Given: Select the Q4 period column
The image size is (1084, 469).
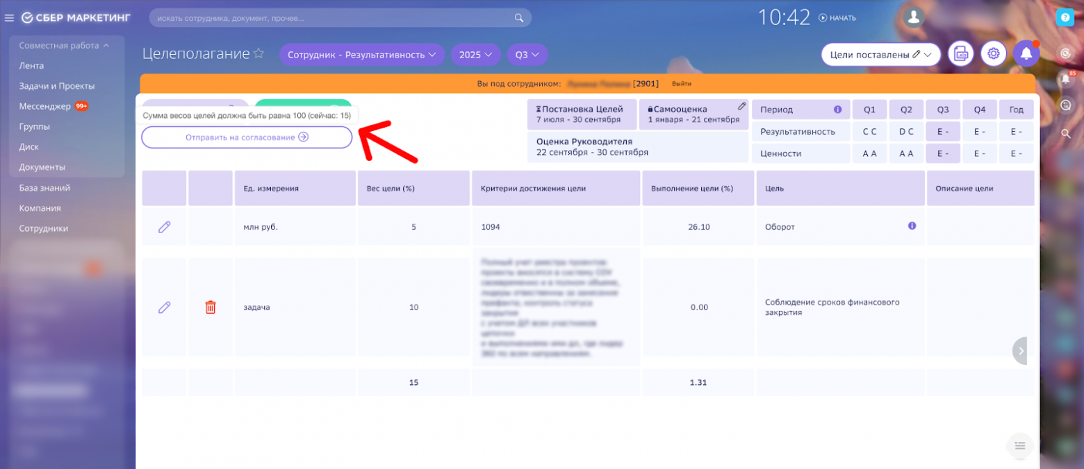Looking at the screenshot, I should click(x=979, y=109).
